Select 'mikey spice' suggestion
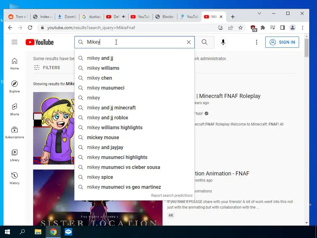Screen dimensions: 317x238 pyautogui.click(x=134, y=177)
